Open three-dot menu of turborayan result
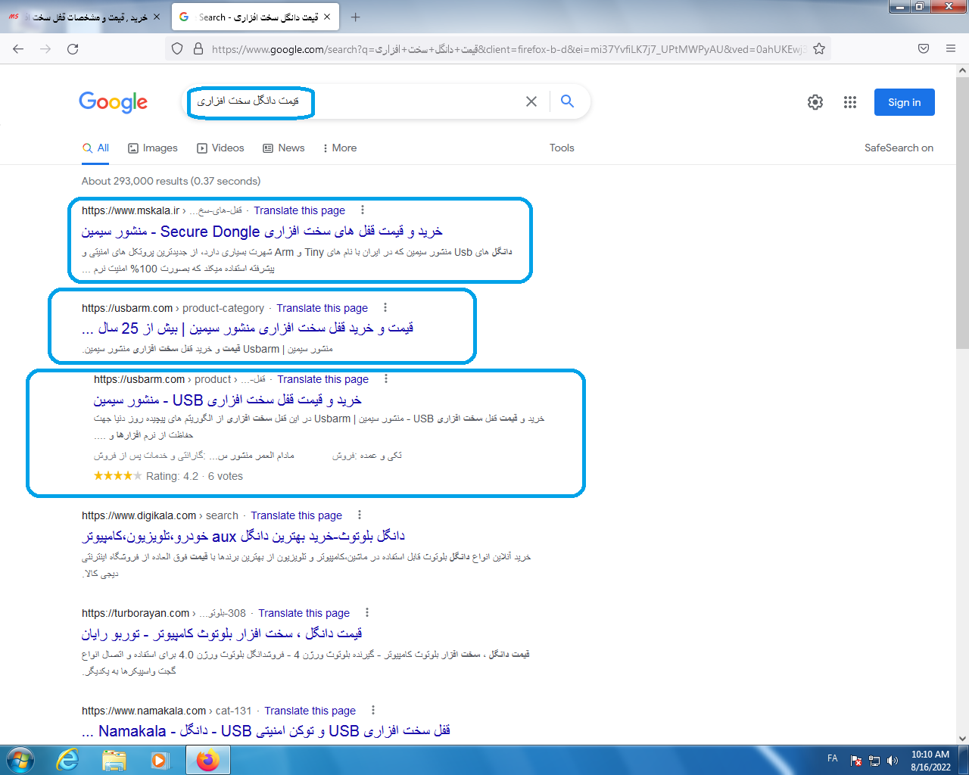Viewport: 969px width, 775px height. (x=367, y=612)
